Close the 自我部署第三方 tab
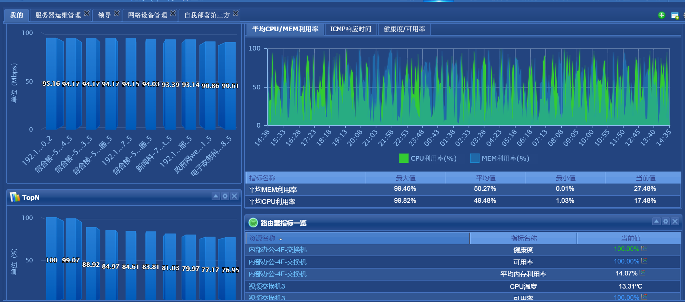 (236, 13)
